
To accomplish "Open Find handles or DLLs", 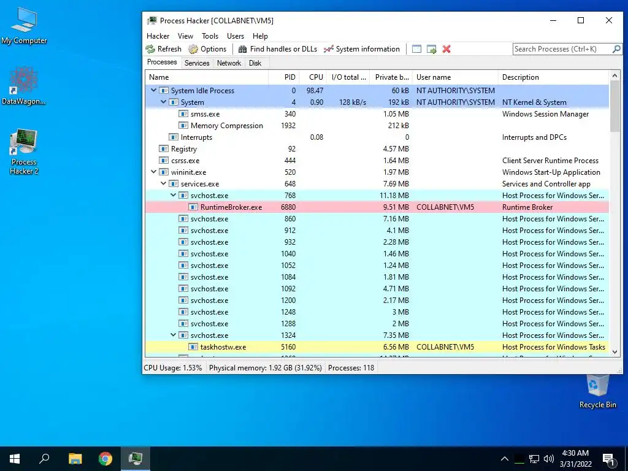I will pyautogui.click(x=278, y=49).
